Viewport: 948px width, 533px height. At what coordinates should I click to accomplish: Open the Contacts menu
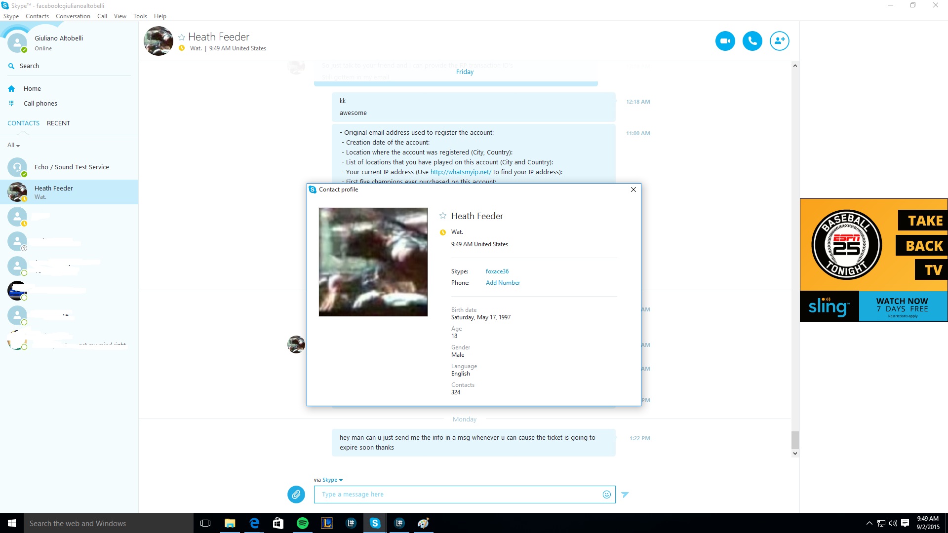(37, 16)
